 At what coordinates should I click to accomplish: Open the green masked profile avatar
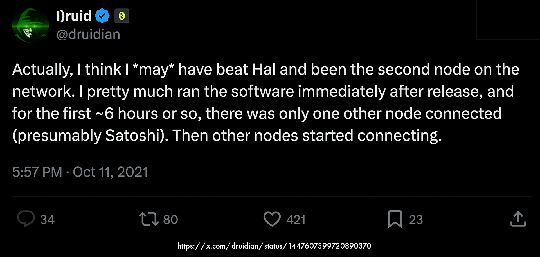[x=30, y=25]
